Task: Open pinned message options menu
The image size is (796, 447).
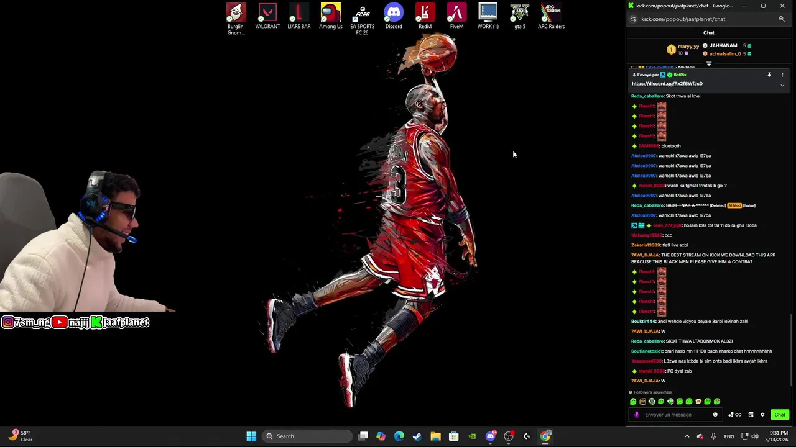Action: point(782,74)
